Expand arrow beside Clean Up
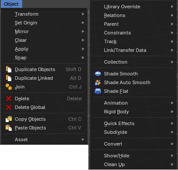Screen dimensions: 178x170 [x=172, y=164]
